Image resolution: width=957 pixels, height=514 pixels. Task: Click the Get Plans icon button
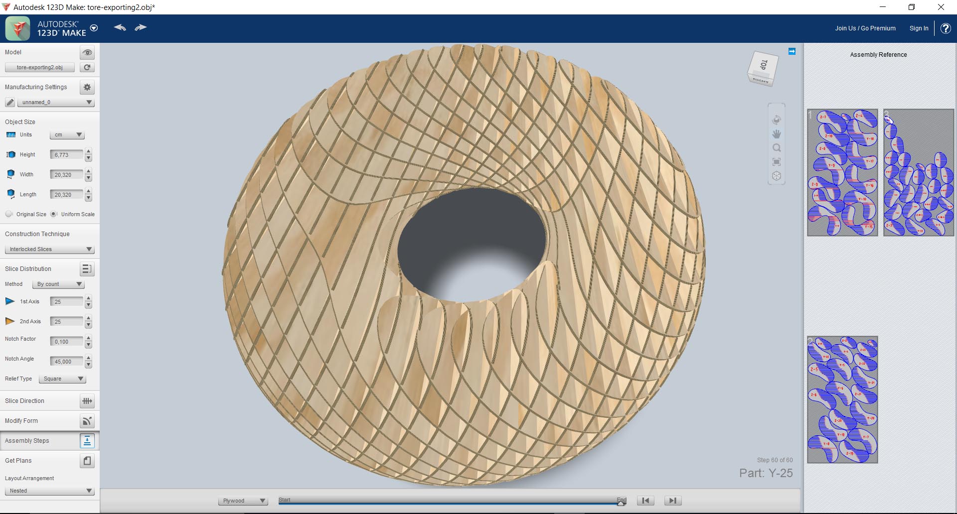[x=87, y=461]
